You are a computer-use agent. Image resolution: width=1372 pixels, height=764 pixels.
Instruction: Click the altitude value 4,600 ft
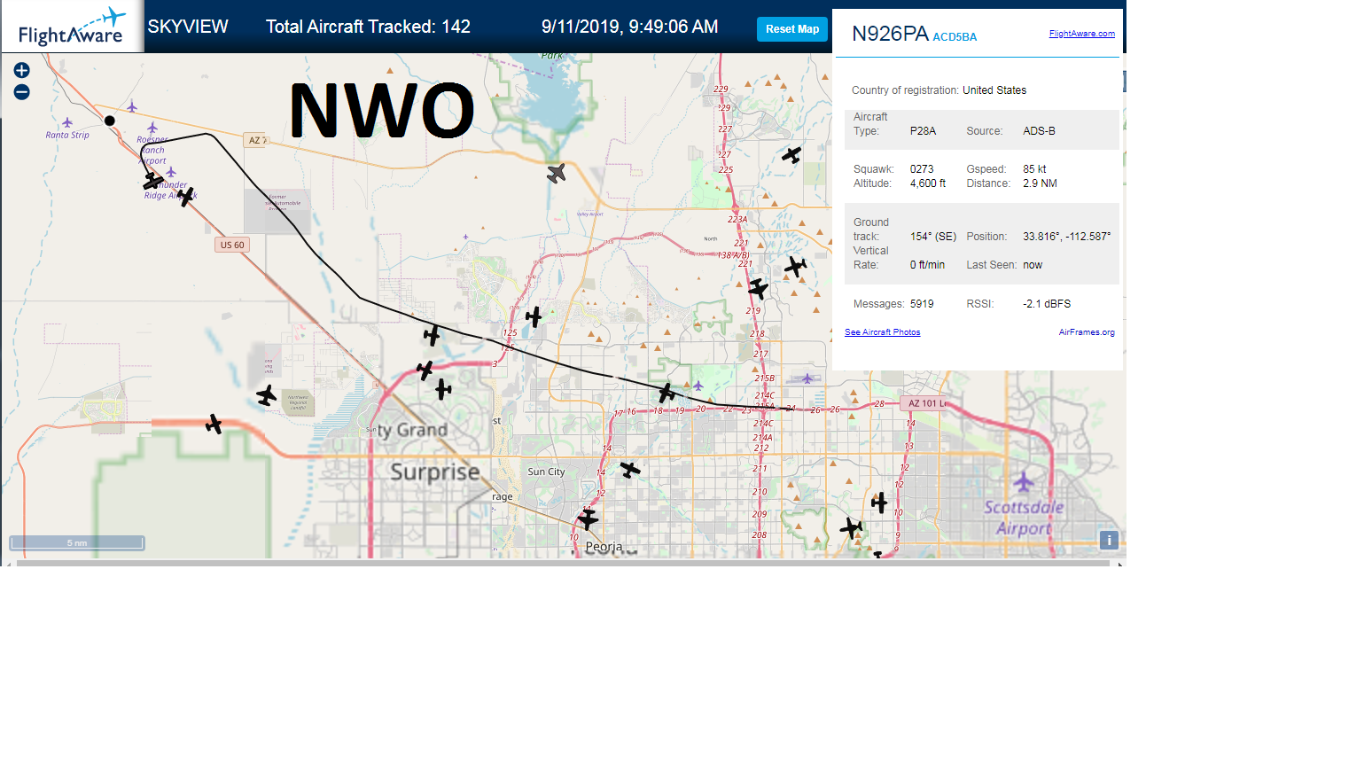(928, 183)
